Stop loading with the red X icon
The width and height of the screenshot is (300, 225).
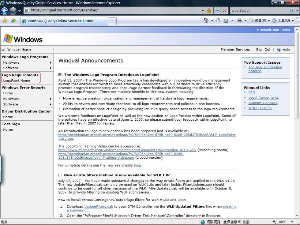224,11
